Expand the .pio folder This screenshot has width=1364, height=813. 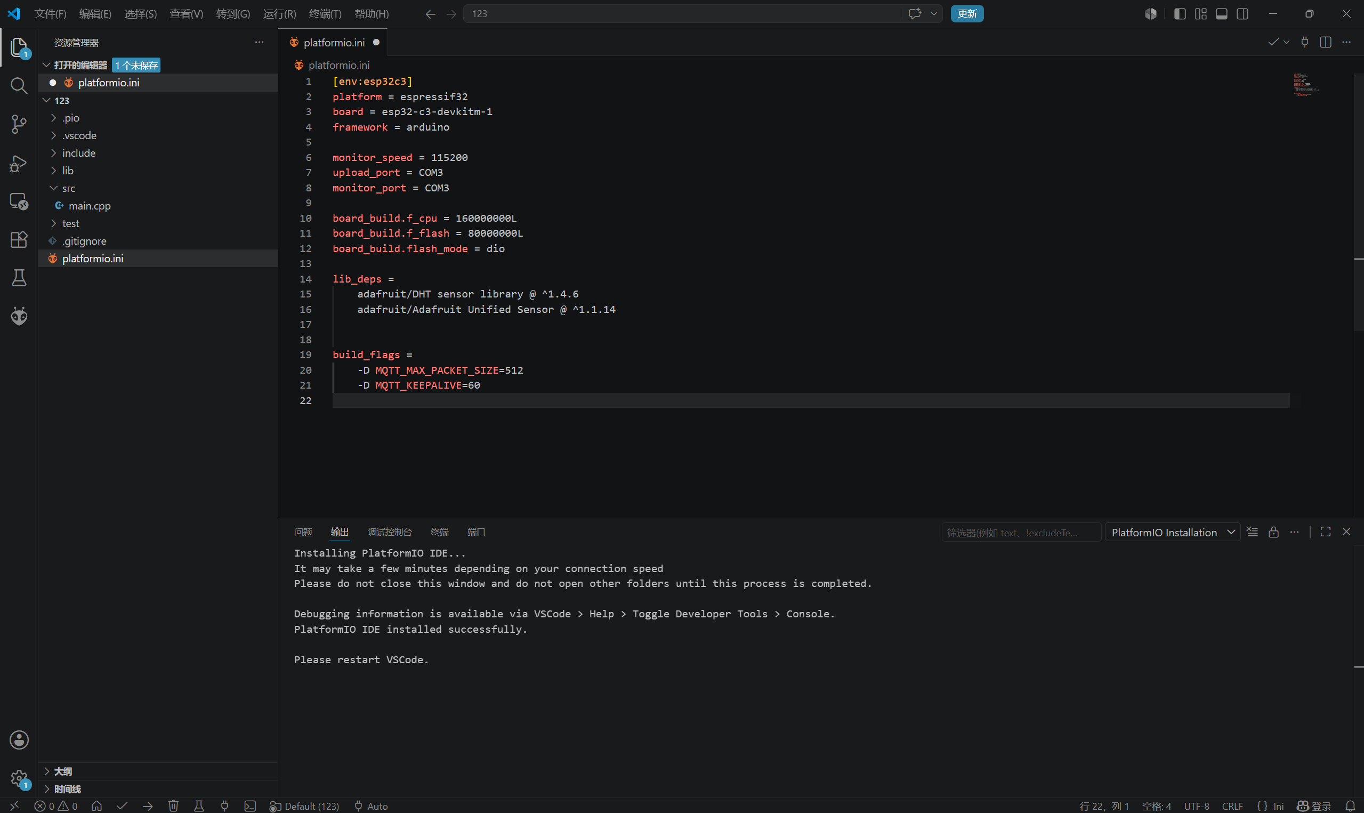click(54, 118)
